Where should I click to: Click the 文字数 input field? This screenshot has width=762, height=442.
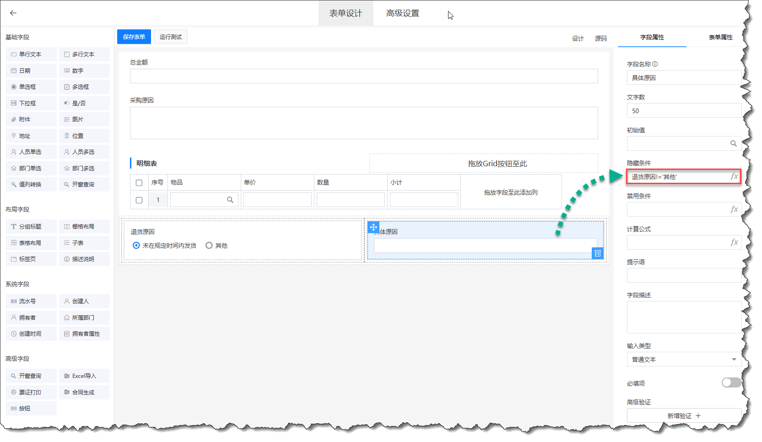pyautogui.click(x=684, y=111)
